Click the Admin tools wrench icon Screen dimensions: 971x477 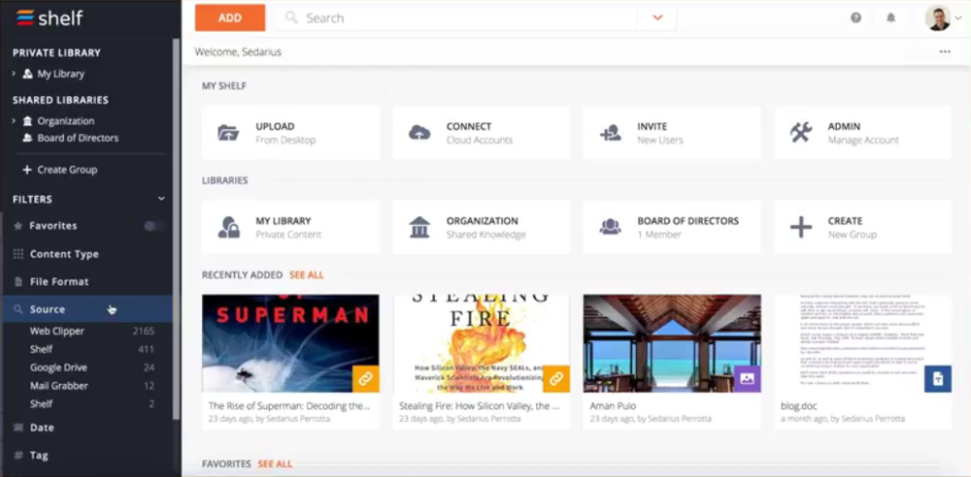801,133
